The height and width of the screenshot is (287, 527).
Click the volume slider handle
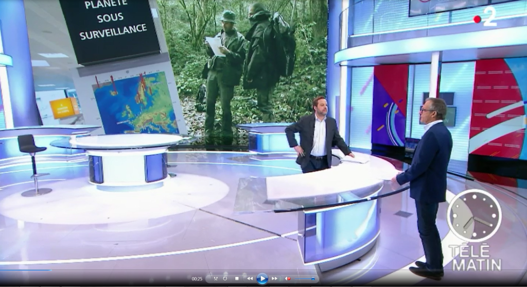tap(313, 278)
